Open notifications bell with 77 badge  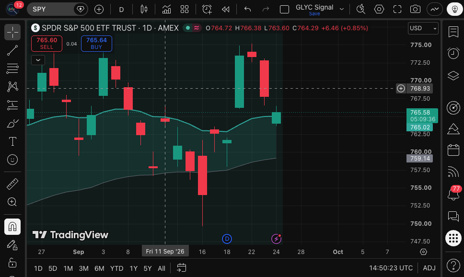pos(453,194)
